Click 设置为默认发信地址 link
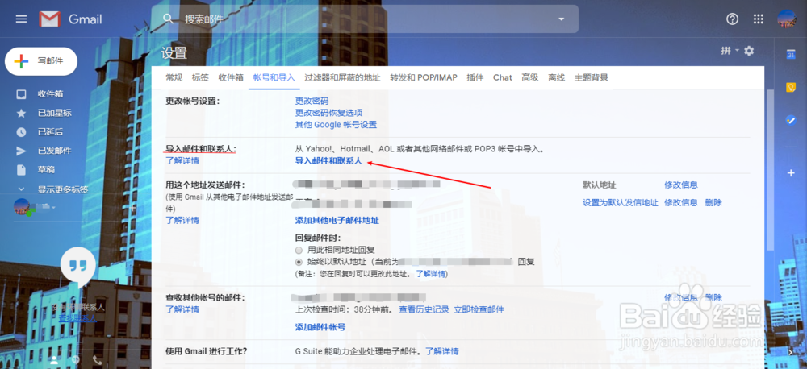This screenshot has width=807, height=369. (620, 202)
